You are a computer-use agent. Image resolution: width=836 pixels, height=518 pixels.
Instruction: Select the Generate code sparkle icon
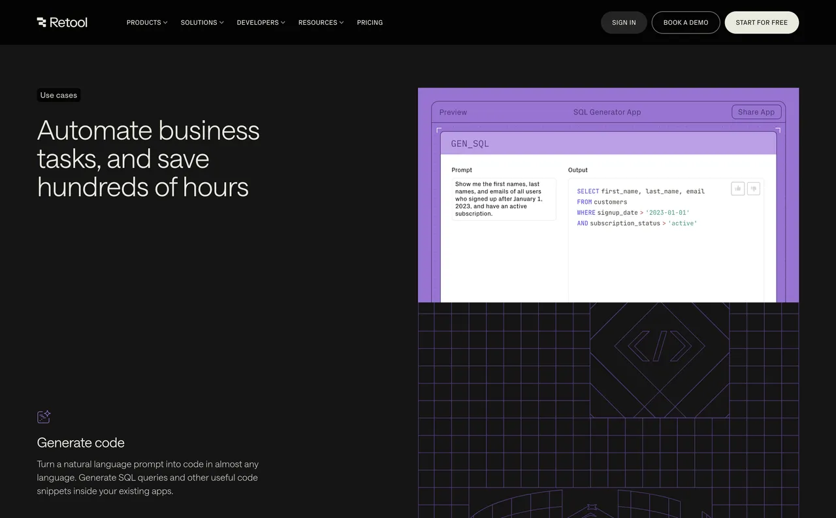pos(43,417)
